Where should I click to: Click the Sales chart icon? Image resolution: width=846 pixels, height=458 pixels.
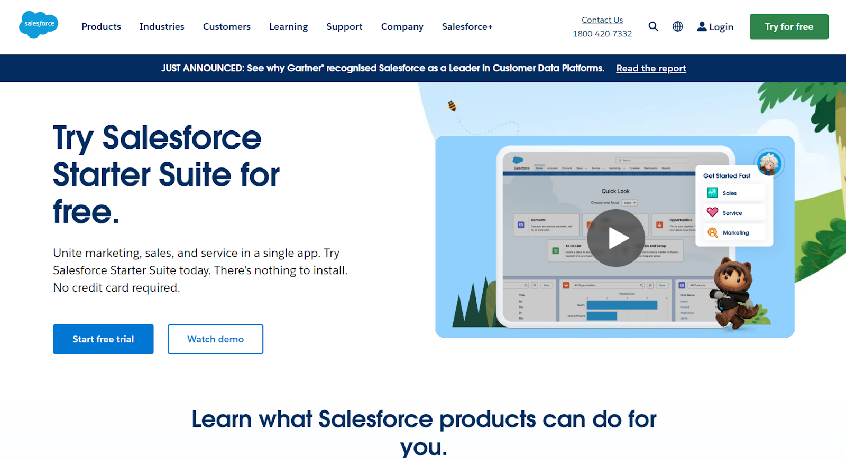point(713,193)
